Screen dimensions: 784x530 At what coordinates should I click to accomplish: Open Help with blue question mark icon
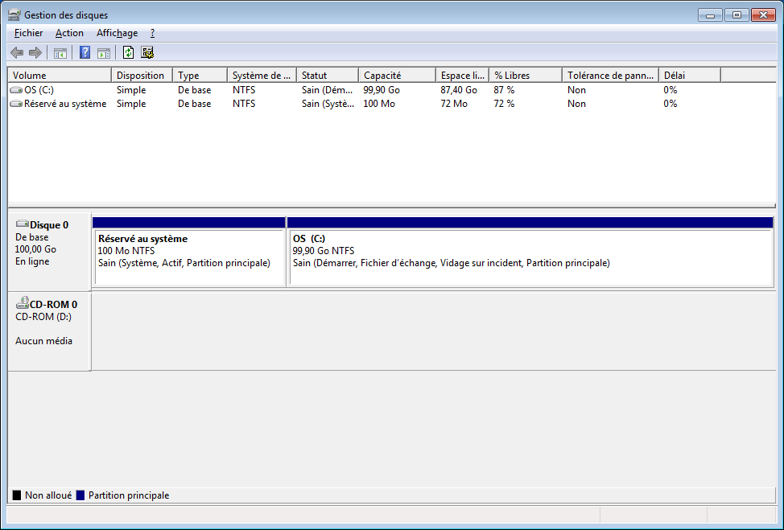(85, 52)
